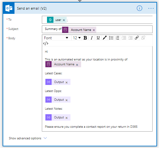
Task: Insert a numbered list
Action: pyautogui.click(x=117, y=38)
